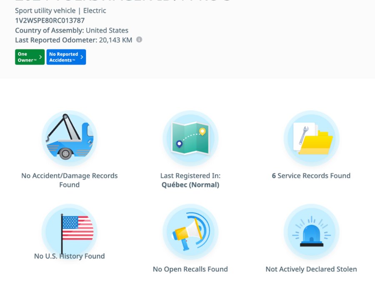Select the map icon for registration history

(190, 139)
